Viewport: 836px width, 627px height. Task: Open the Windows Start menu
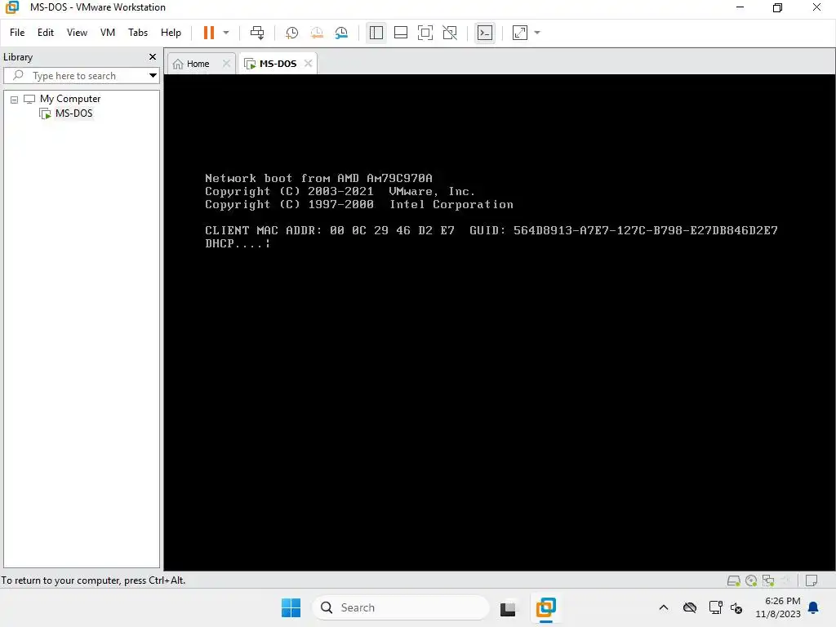[291, 607]
